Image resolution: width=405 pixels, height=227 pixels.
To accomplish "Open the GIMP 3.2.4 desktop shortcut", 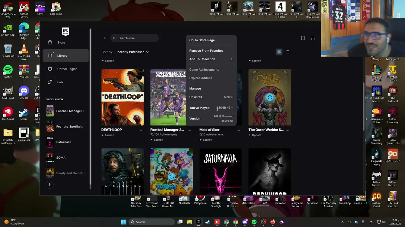I will click(x=8, y=93).
